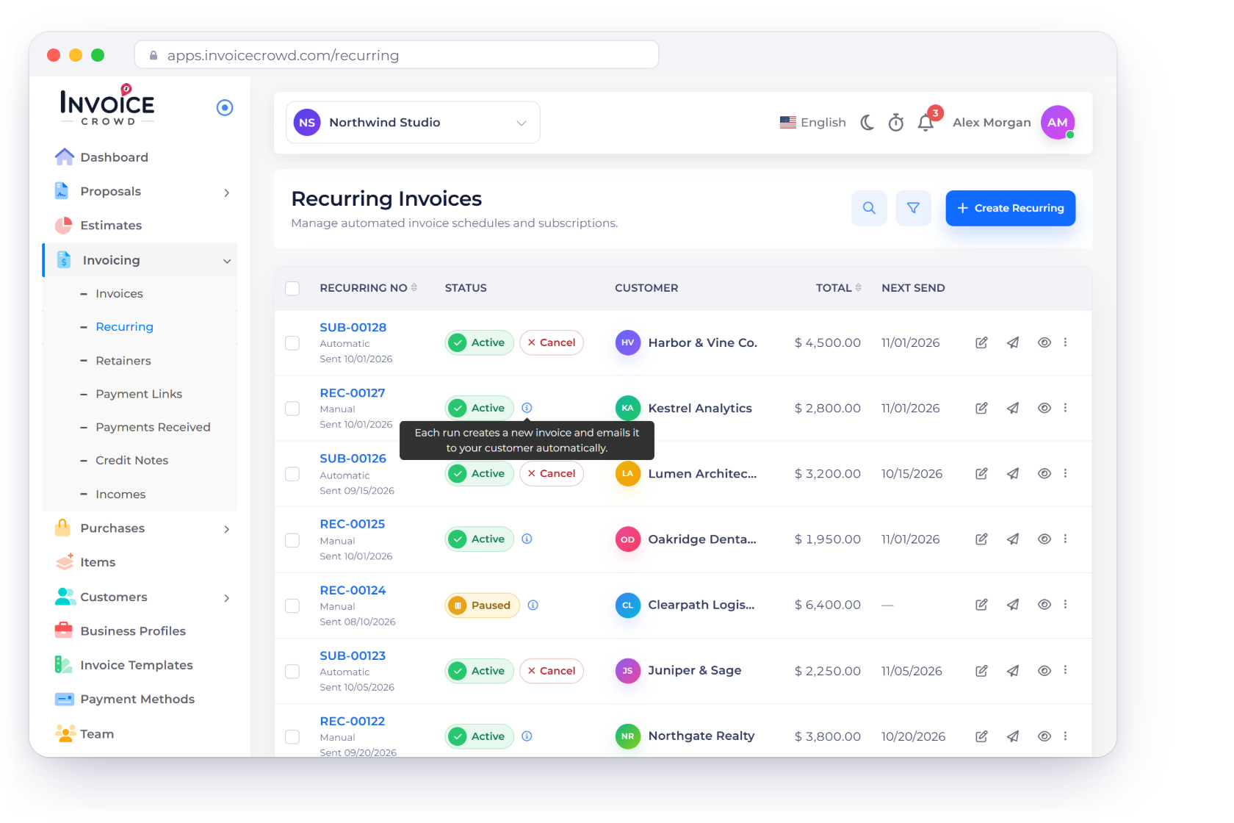
Task: Cancel the SUB-00126 subscription
Action: [x=552, y=473]
